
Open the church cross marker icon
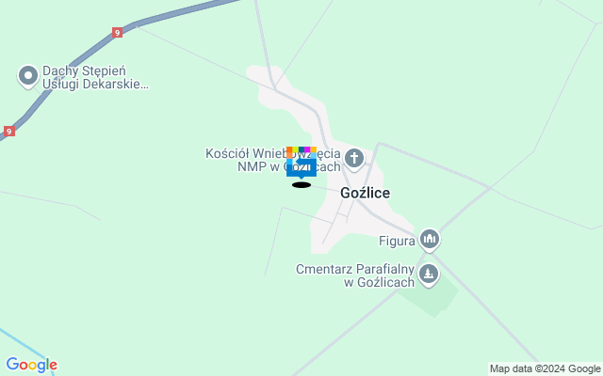(x=354, y=159)
